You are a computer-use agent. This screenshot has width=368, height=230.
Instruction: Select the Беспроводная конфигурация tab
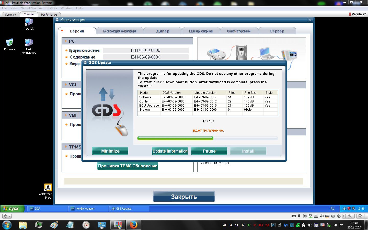[120, 31]
